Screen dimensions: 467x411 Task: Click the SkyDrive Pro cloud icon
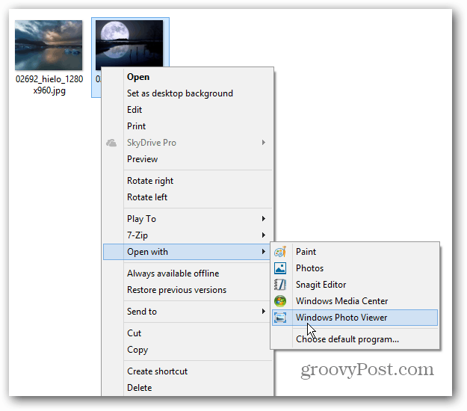pos(111,143)
